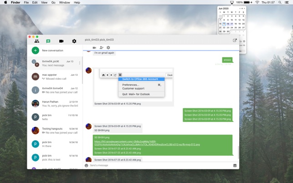This screenshot has height=183, width=293.
Task: Select June 30 in calendar popup
Action: (228, 31)
